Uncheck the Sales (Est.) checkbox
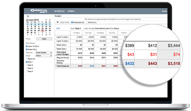The image size is (191, 111). click(27, 50)
